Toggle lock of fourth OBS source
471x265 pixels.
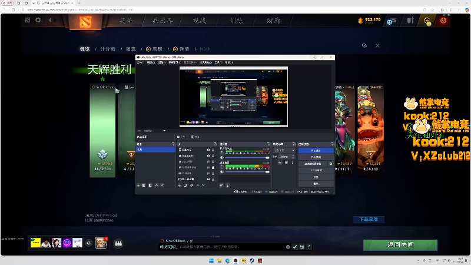[x=213, y=167]
